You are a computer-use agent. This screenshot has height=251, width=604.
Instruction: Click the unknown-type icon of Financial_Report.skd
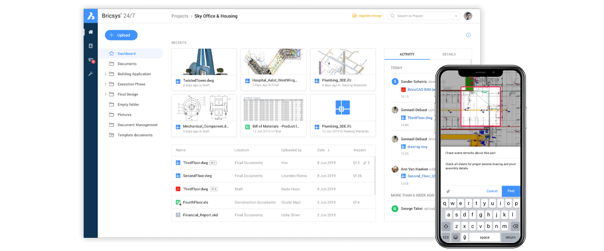pyautogui.click(x=178, y=215)
